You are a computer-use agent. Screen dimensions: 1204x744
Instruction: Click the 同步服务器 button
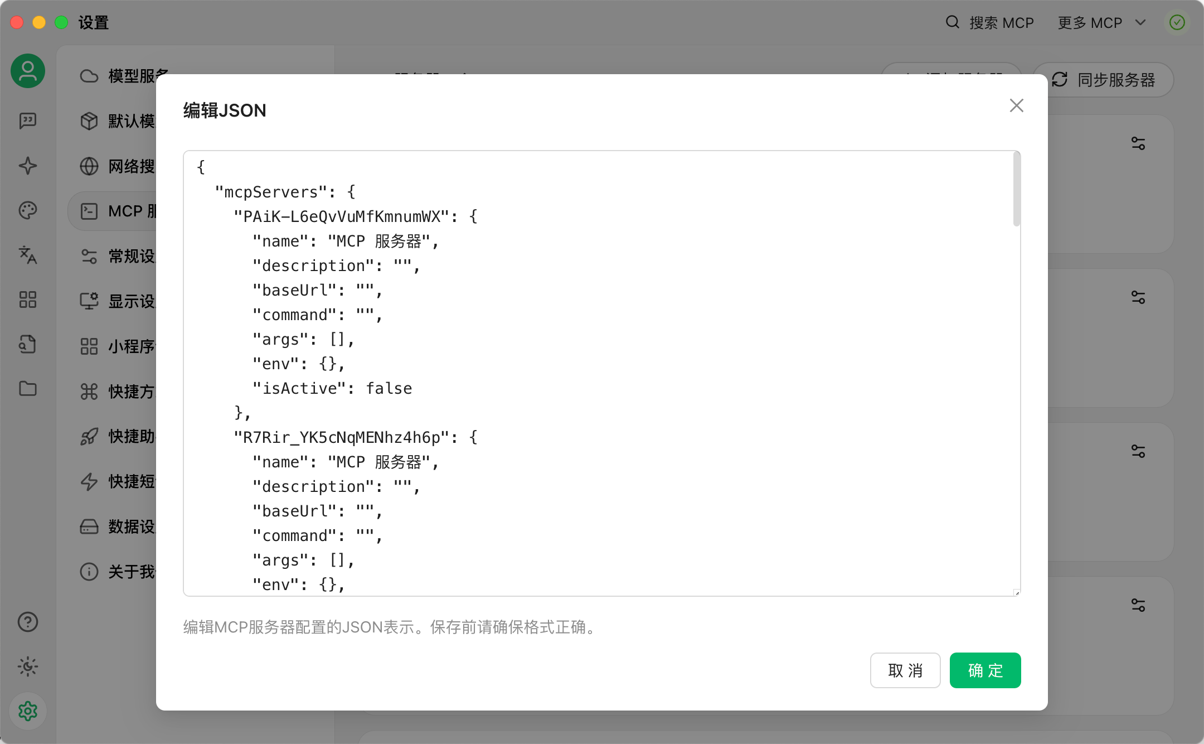tap(1104, 80)
